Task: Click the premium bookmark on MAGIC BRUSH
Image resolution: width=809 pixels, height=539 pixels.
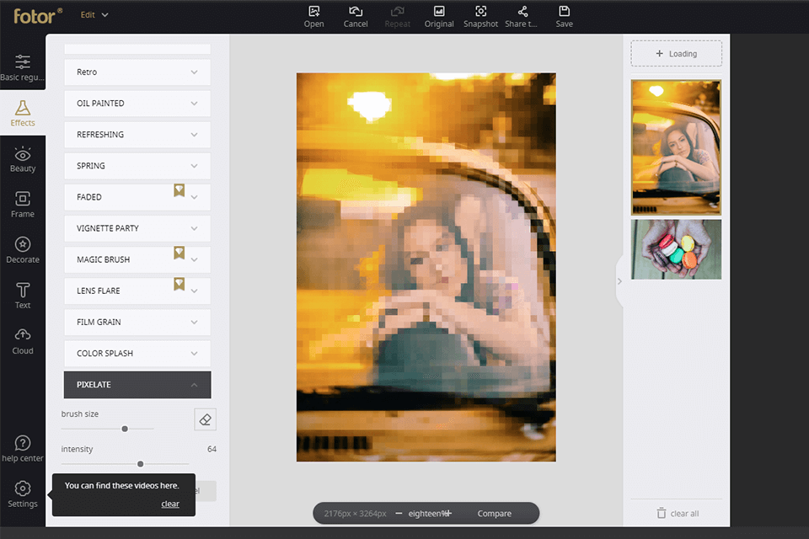Action: tap(179, 253)
